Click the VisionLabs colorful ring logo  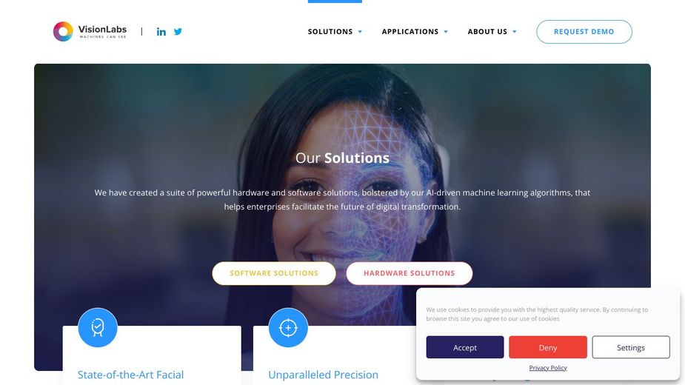tap(63, 31)
